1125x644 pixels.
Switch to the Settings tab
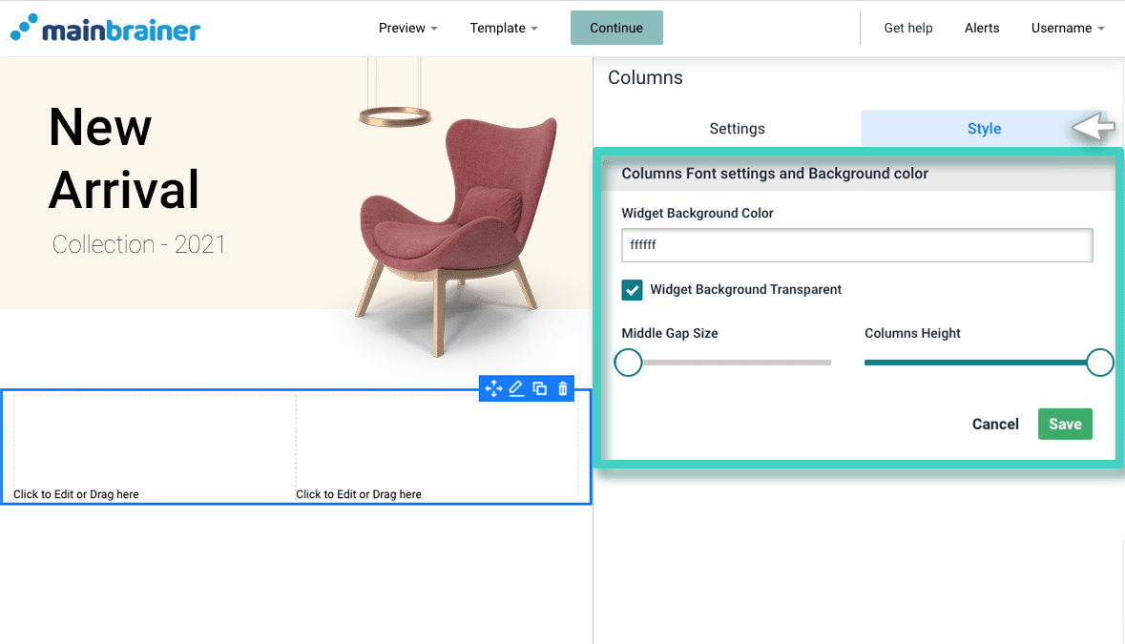tap(737, 128)
